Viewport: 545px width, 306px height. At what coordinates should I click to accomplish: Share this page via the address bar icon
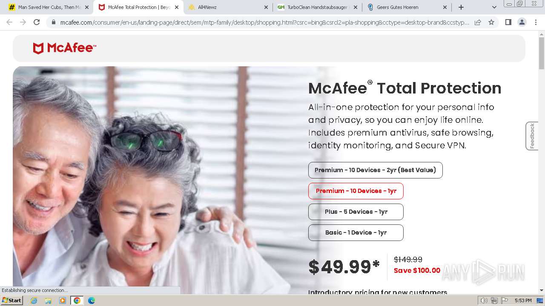[478, 22]
